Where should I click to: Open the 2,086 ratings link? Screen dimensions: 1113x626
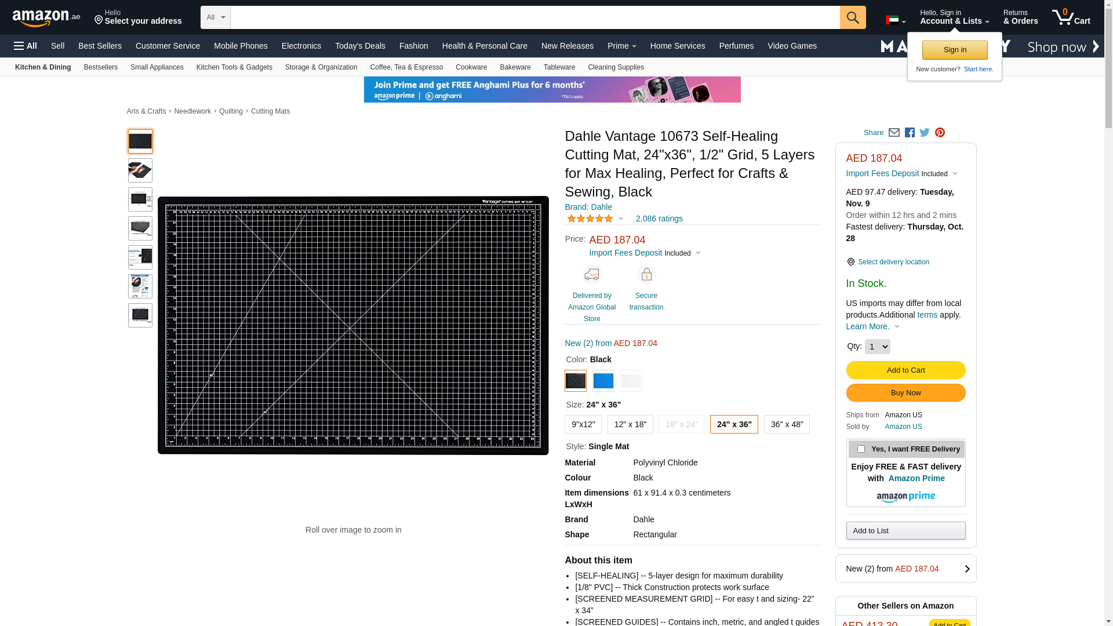659,219
